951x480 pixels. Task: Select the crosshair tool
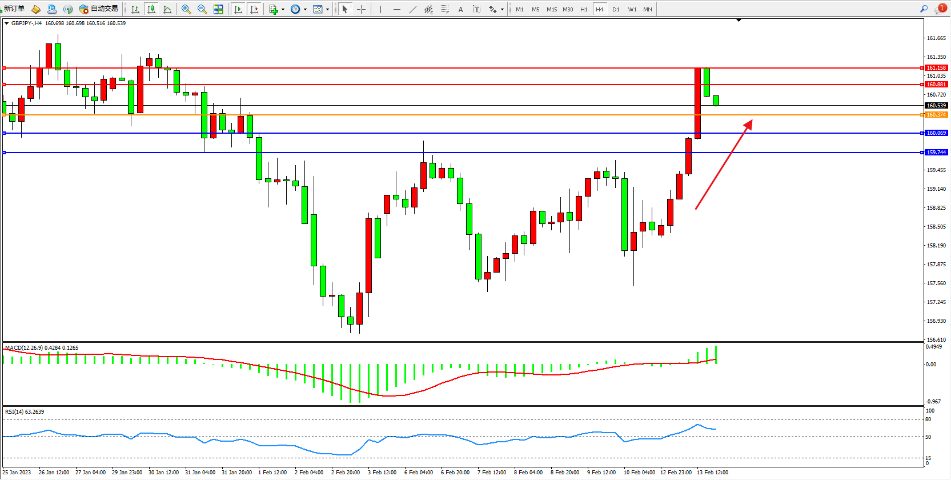[x=361, y=9]
